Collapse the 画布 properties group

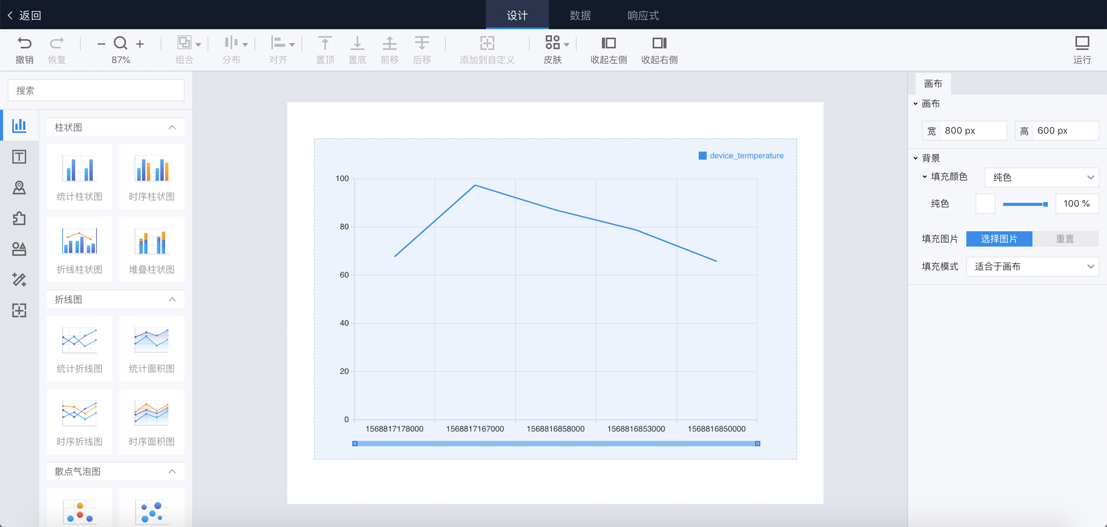point(916,103)
